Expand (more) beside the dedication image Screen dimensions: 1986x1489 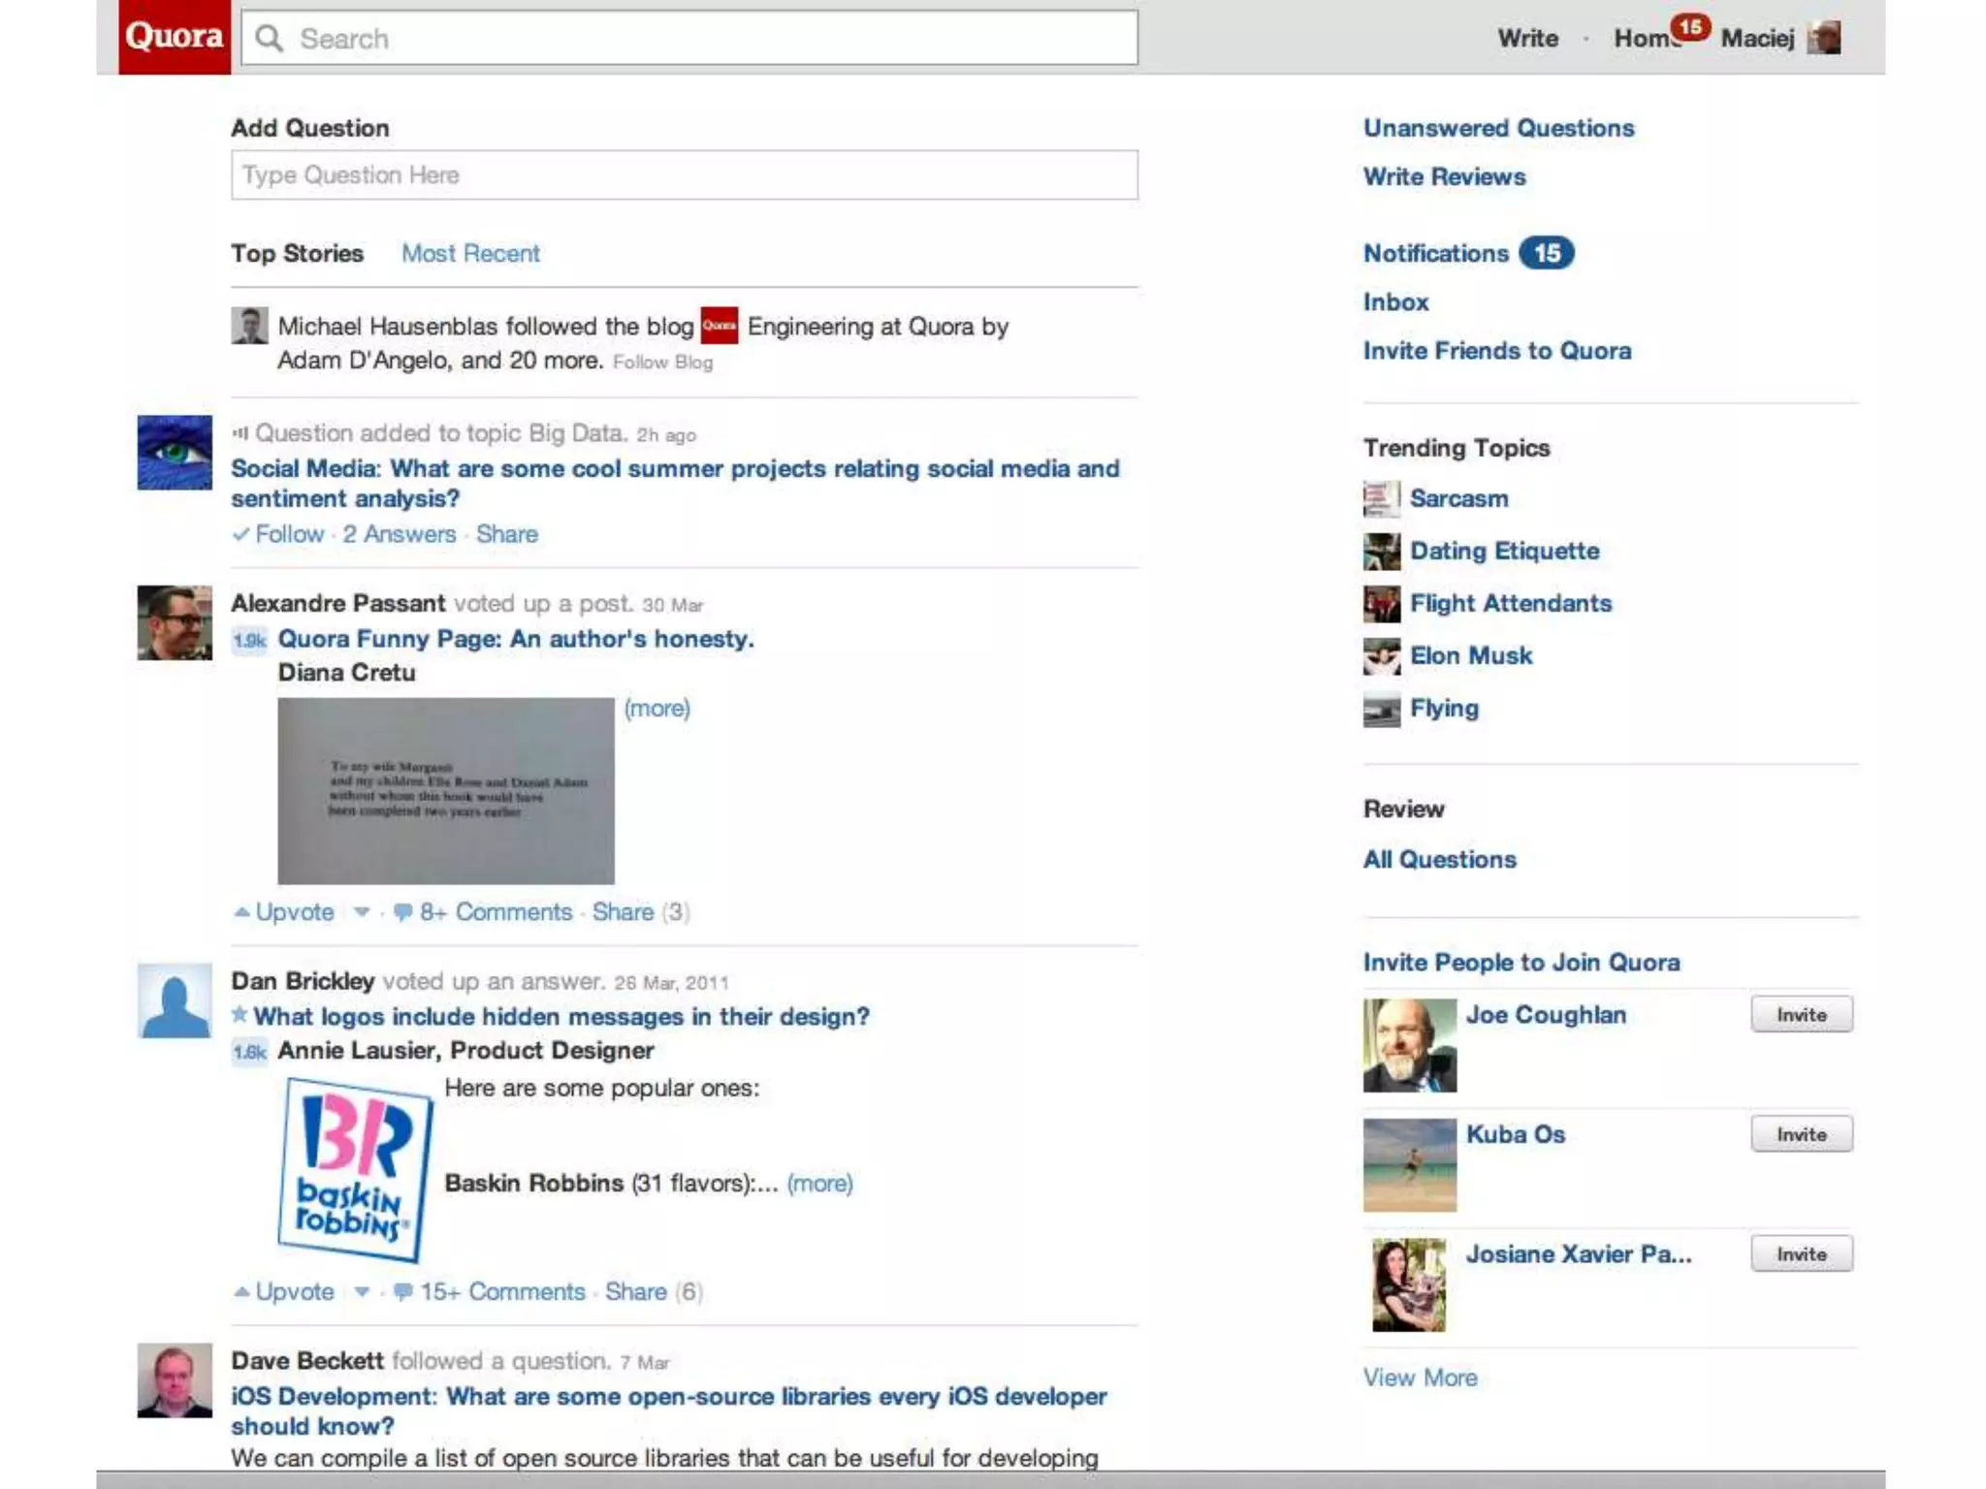coord(657,709)
